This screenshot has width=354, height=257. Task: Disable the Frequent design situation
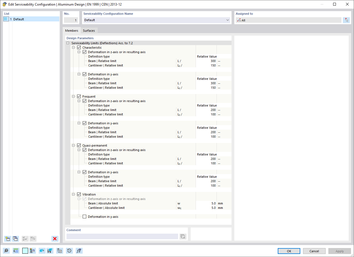tap(79, 96)
